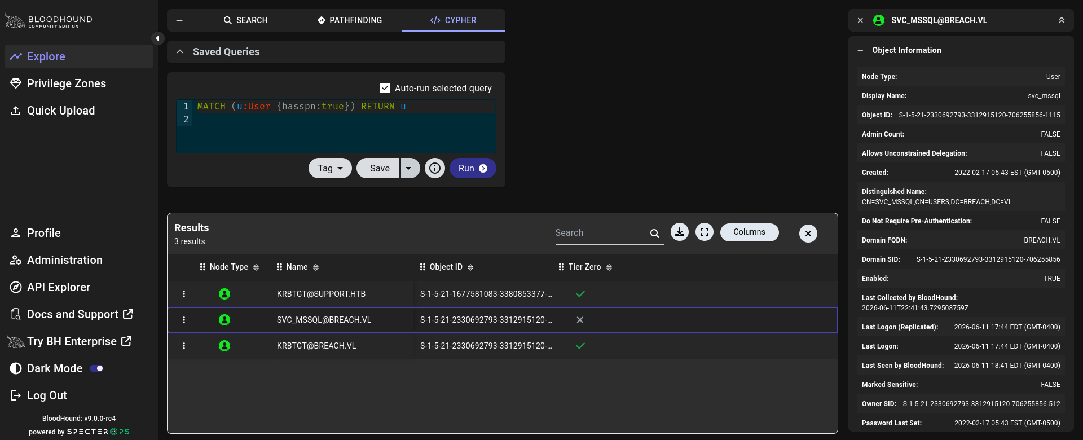Open the Explore page
1083x440 pixels.
tap(79, 56)
